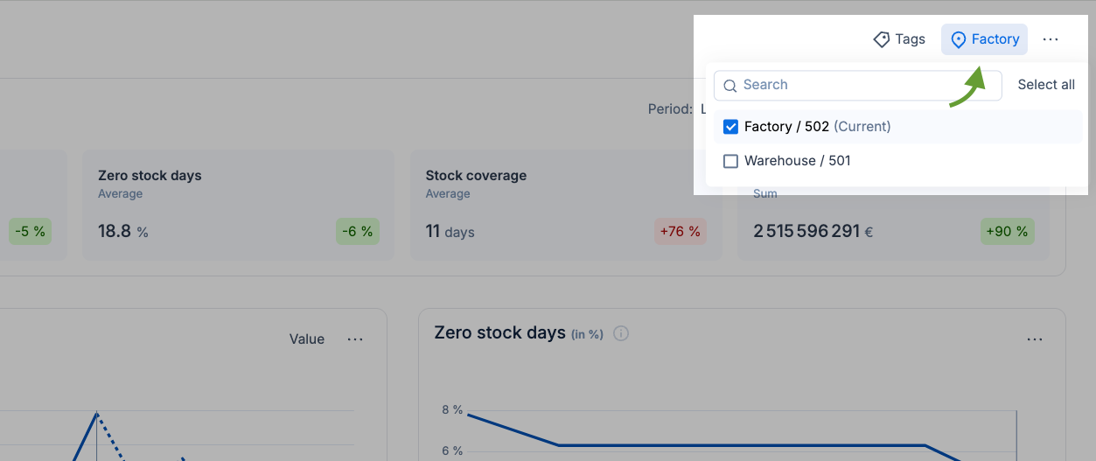Click the Factory location pin icon

click(959, 39)
